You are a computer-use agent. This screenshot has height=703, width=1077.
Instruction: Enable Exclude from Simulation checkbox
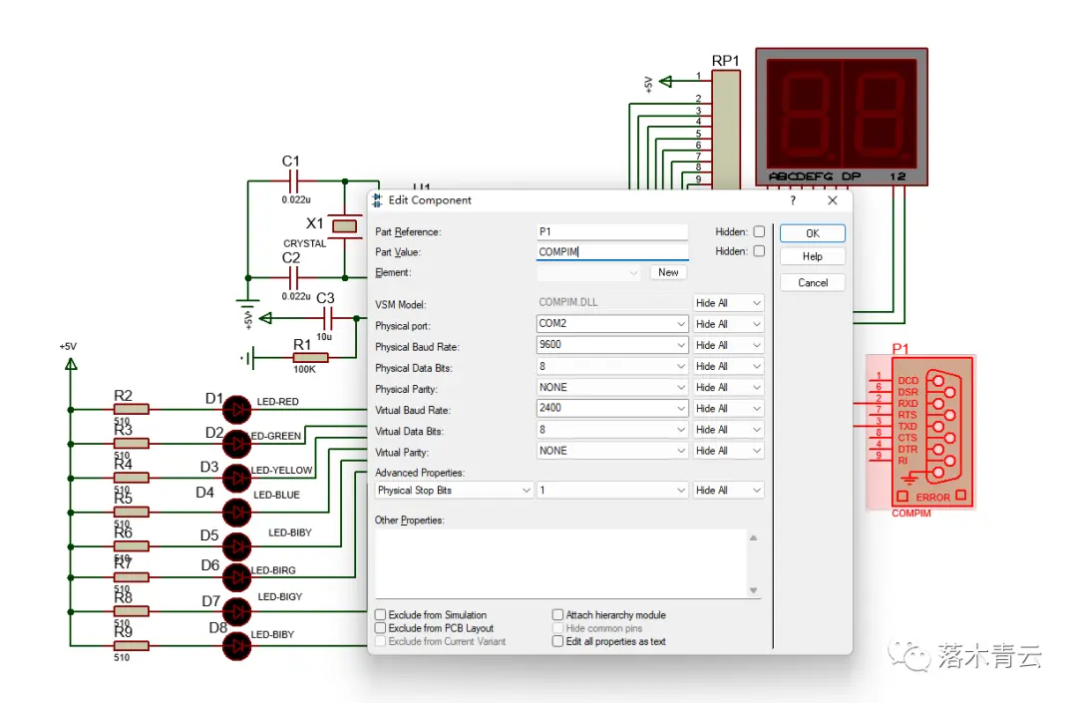[381, 615]
